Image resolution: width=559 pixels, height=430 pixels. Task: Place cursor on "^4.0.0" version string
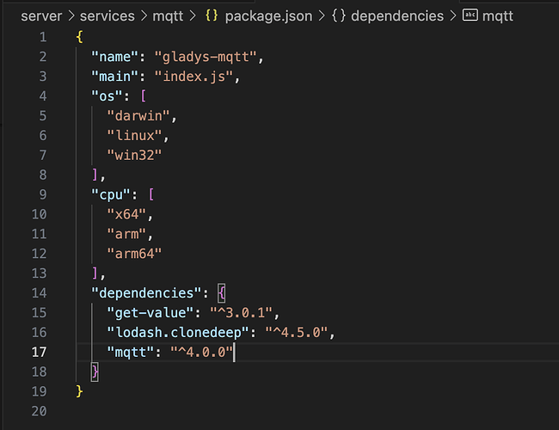[x=201, y=352]
